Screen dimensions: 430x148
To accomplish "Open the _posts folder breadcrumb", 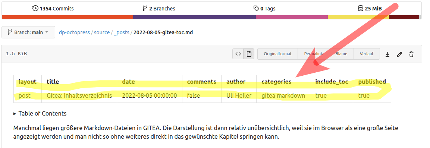I will click(122, 32).
